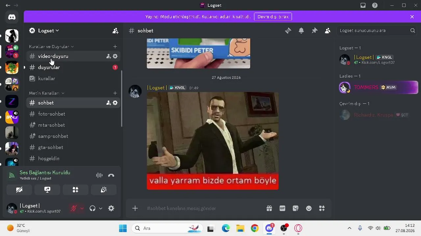This screenshot has height=236, width=421.
Task: Open headphone output options arrow
Action: [x=101, y=208]
